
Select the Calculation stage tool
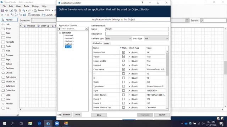pyautogui.click(x=9, y=77)
